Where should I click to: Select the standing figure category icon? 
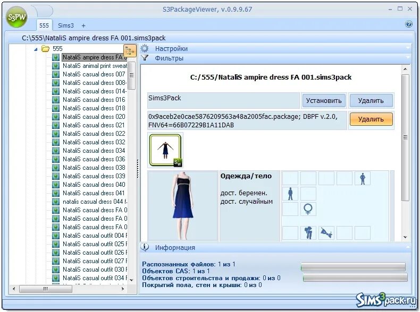pos(290,194)
